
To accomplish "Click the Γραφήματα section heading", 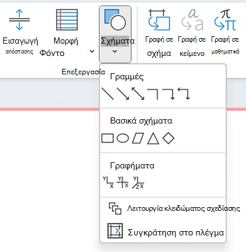I will [132, 165].
